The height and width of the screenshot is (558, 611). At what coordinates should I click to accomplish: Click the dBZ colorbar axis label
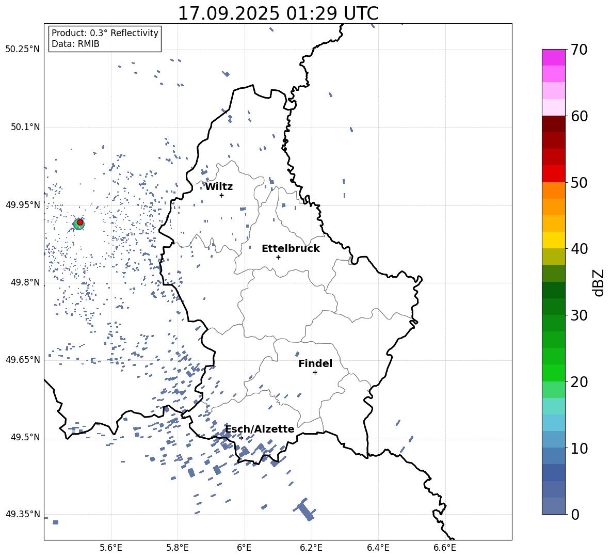(599, 282)
